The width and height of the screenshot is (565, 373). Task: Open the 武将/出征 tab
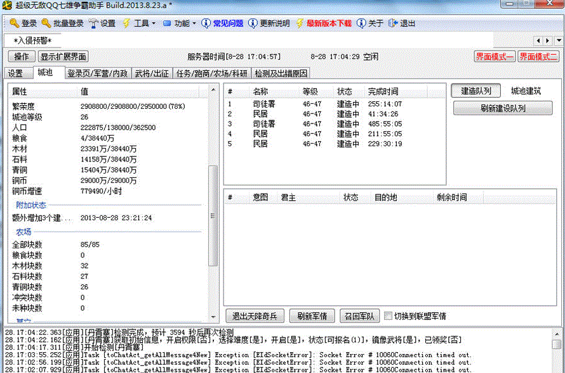click(x=152, y=73)
